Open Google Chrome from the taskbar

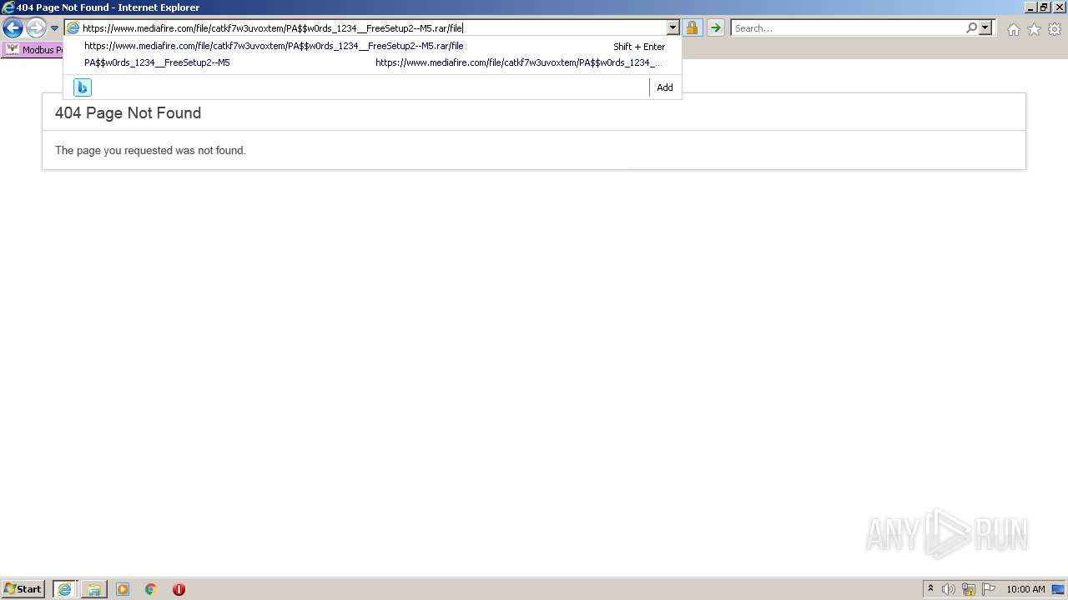coord(151,589)
